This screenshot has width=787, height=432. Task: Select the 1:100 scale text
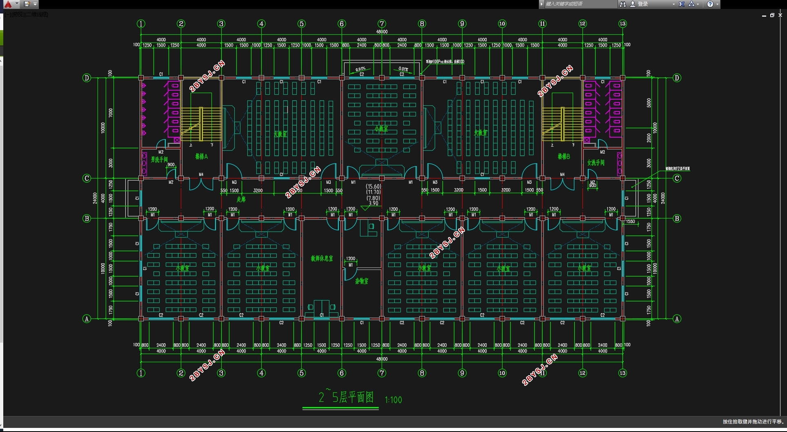coord(393,400)
